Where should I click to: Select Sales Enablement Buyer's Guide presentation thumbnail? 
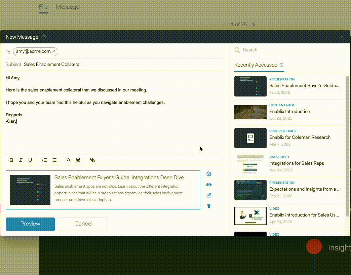[250, 86]
